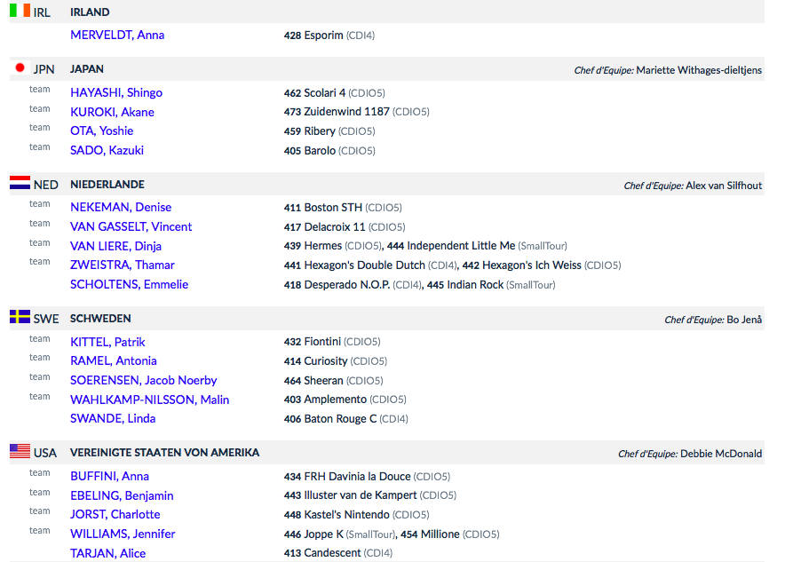The width and height of the screenshot is (785, 562).
Task: Click EBELING, Benjamin rider link
Action: pos(122,496)
